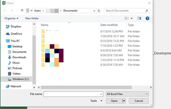Click the Dropbox icon
The image size is (171, 109).
tap(8, 27)
